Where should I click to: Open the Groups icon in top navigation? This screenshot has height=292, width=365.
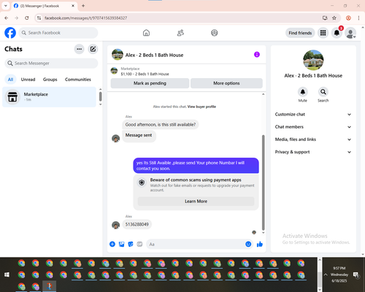pyautogui.click(x=215, y=33)
